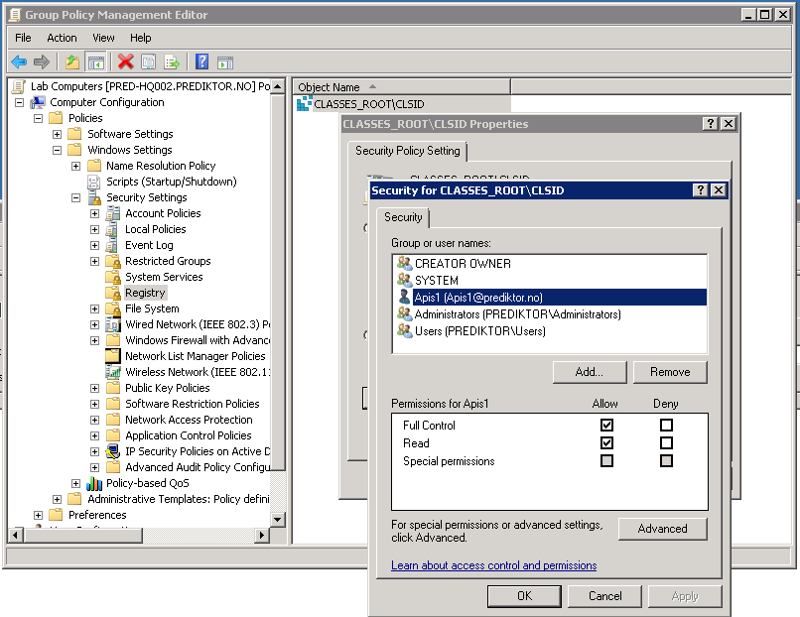The image size is (800, 617).
Task: Click the blue Help toolbar icon
Action: click(201, 62)
